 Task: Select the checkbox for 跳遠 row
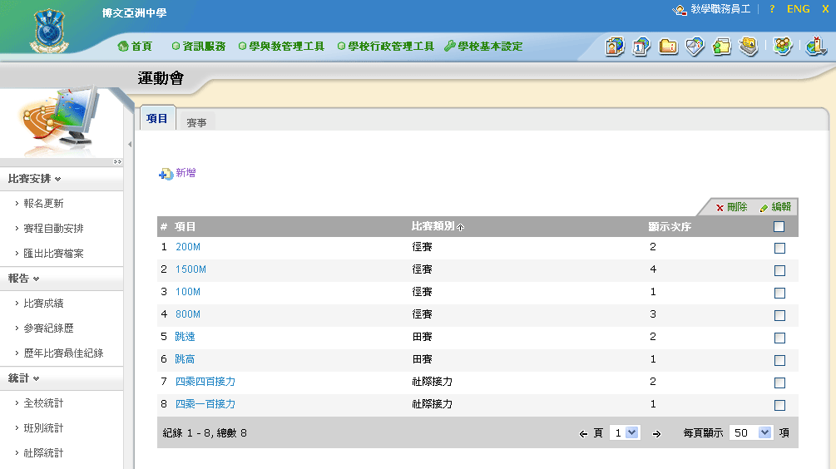click(779, 338)
